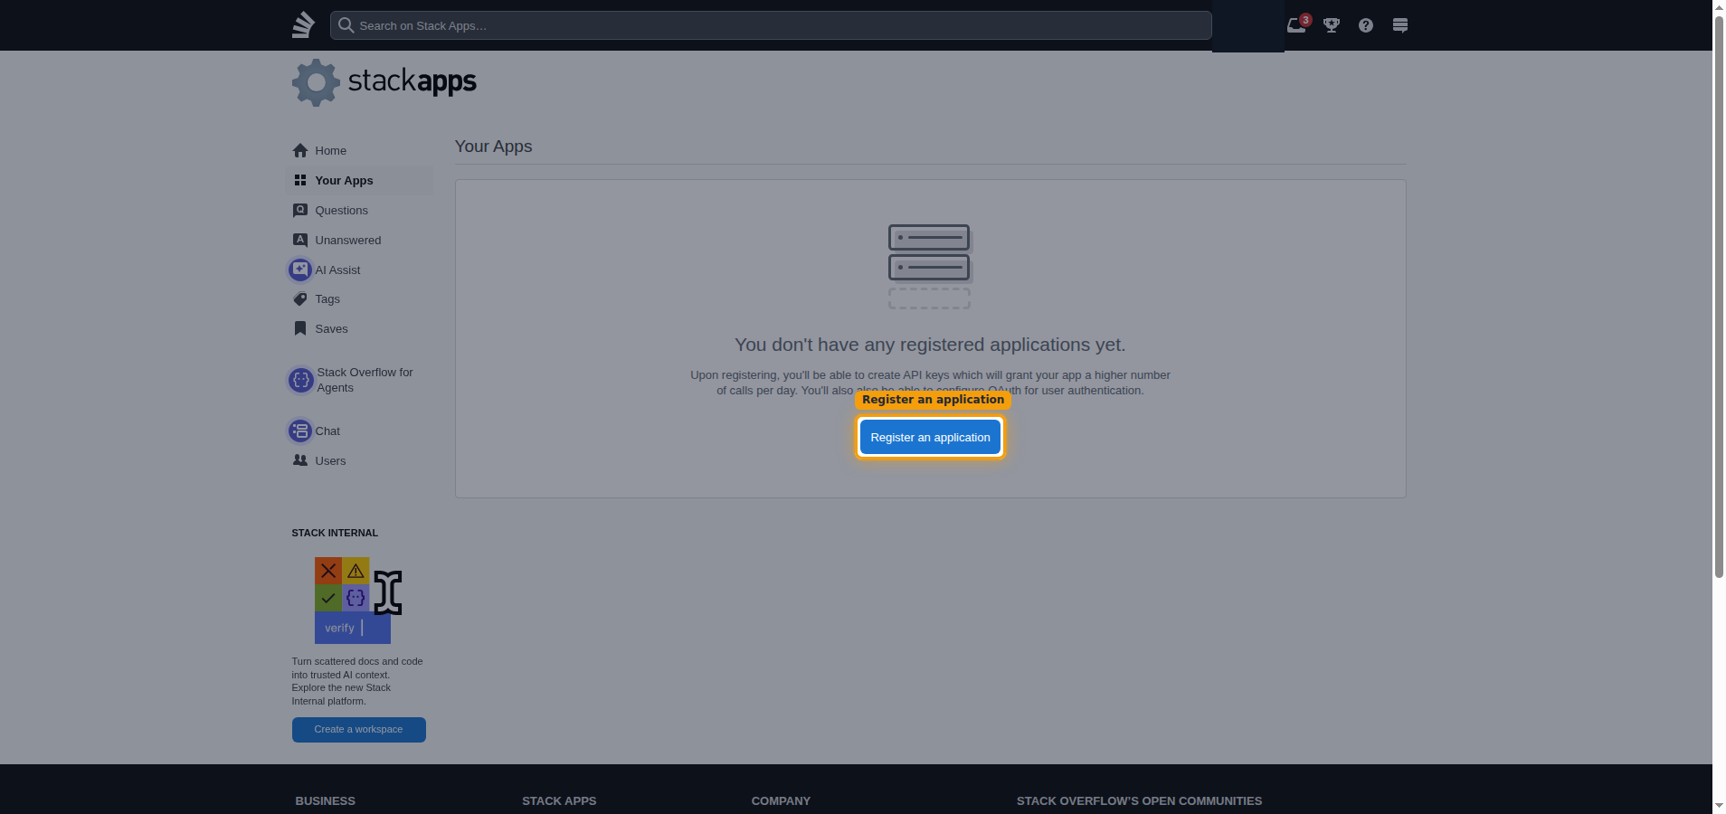The height and width of the screenshot is (814, 1726).
Task: Click the STACK INTERNAL sidebar heading
Action: (335, 534)
